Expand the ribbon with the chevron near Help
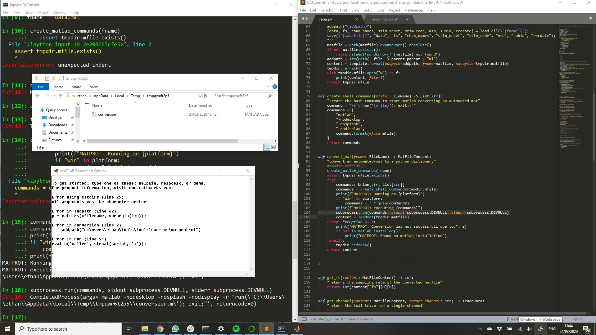596x335 pixels. pos(268,87)
